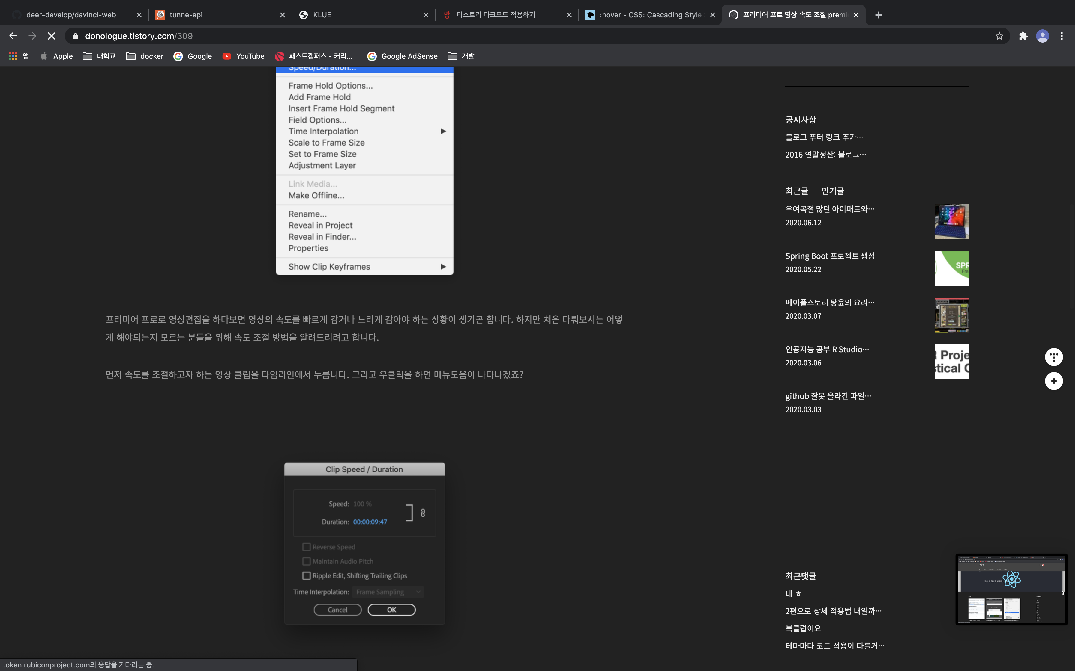Viewport: 1075px width, 671px height.
Task: Toggle Reverse Speed checkbox
Action: click(307, 547)
